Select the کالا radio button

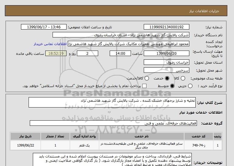(x=183, y=78)
